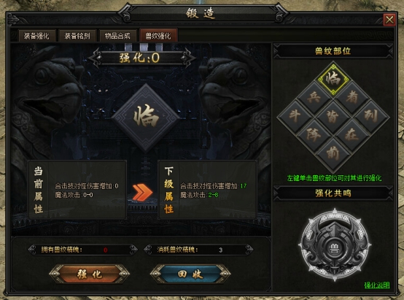
Task: Pick the 列 rune tile
Action: tap(371, 116)
